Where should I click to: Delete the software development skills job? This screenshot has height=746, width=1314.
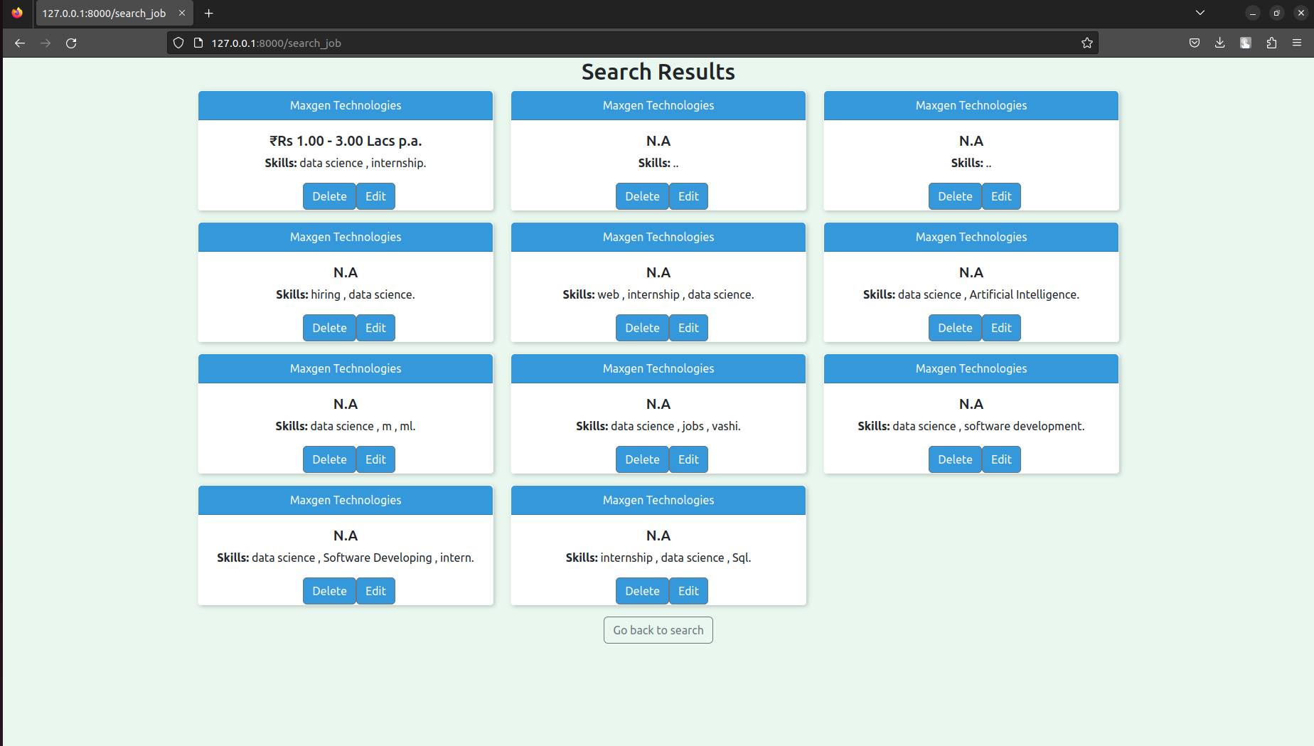[x=955, y=459]
